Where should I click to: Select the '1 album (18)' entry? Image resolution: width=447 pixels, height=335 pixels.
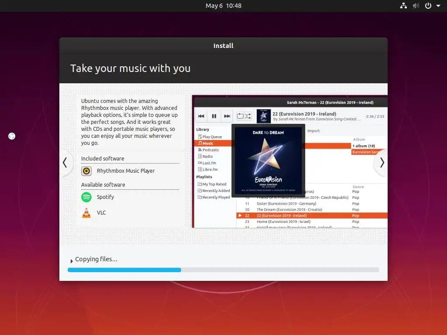[x=364, y=146]
